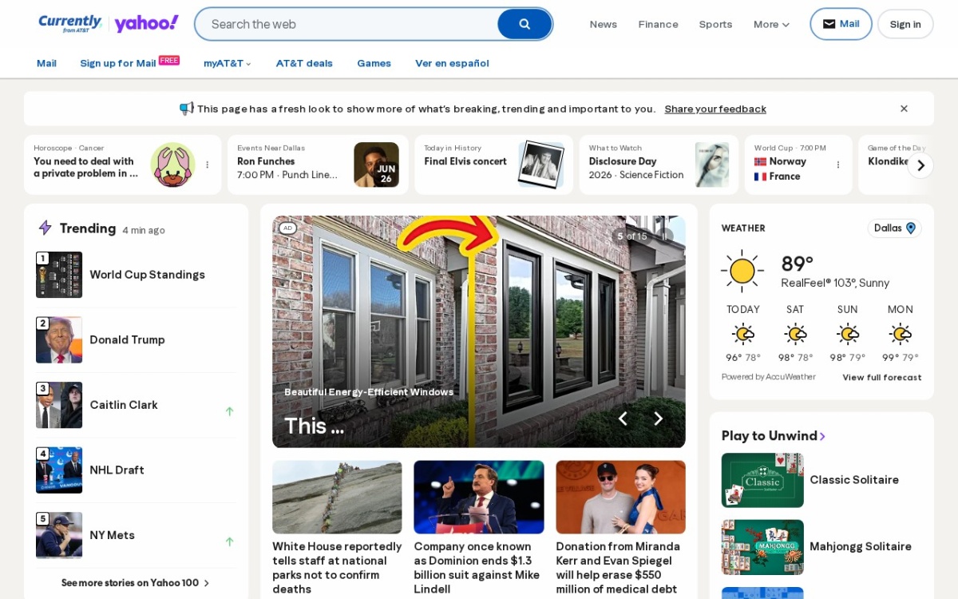Screen dimensions: 958x599
Task: Click the Trending lightning bolt icon
Action: pos(46,228)
